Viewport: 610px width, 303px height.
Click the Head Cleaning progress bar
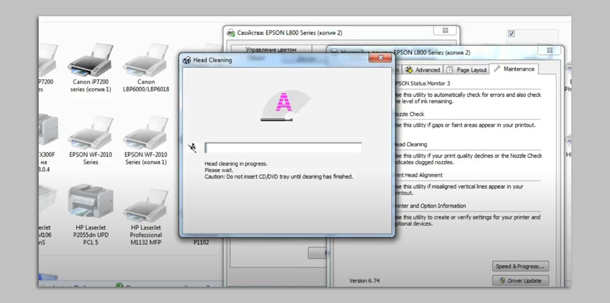coord(283,148)
